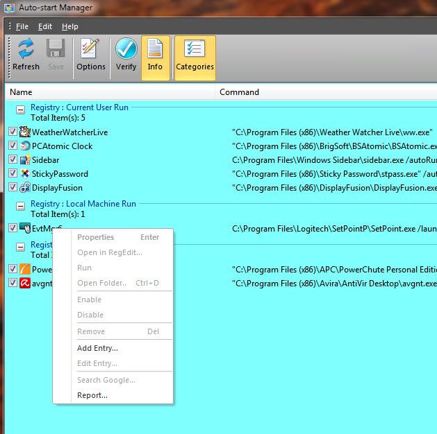Select the DisplayFusion entry name
437x434 pixels.
click(x=57, y=188)
